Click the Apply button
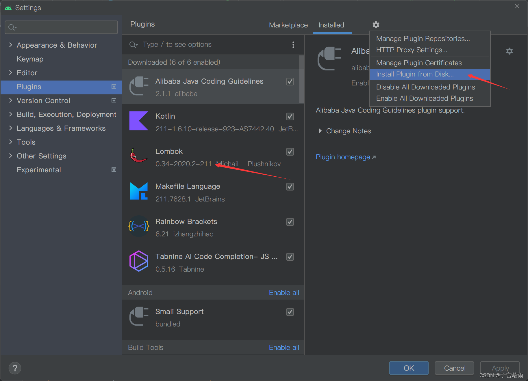528x381 pixels. pyautogui.click(x=500, y=368)
